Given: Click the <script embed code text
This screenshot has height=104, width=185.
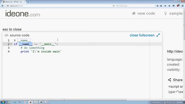Looking at the screenshot, I should tap(176, 87).
